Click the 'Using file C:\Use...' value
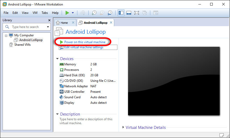Screen dimensions: 230x138 103,81
